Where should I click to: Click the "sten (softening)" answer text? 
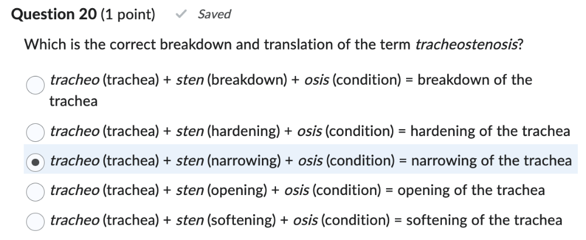223,220
